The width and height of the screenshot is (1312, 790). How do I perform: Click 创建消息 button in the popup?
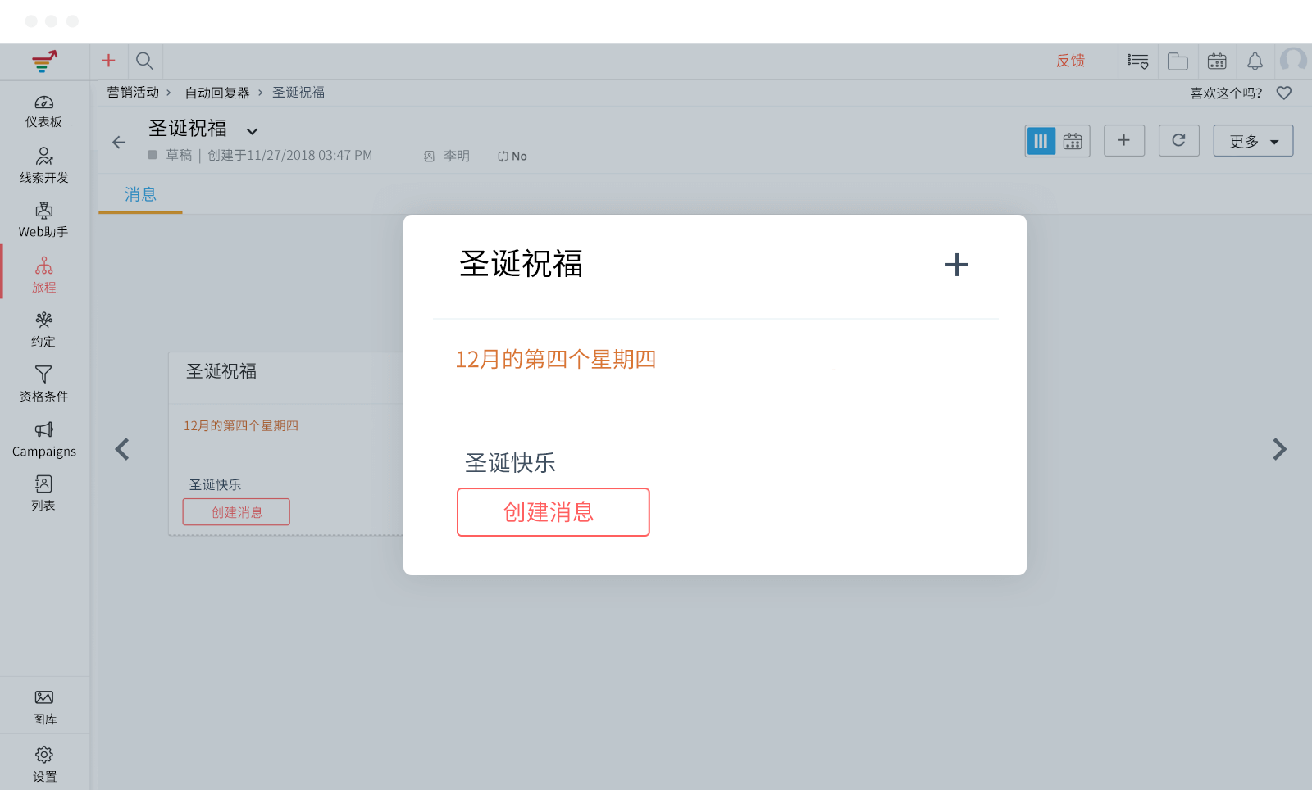(553, 512)
